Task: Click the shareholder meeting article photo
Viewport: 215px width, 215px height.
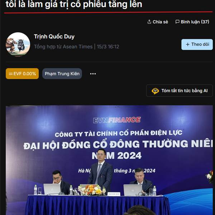Action: point(109,160)
